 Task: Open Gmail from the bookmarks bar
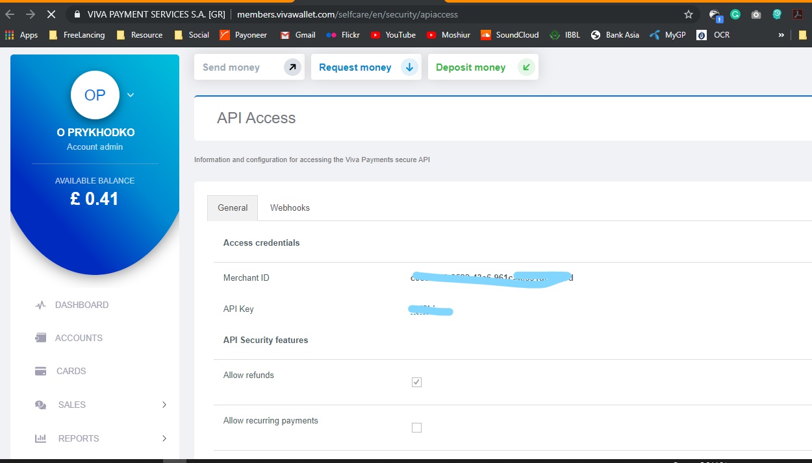298,35
